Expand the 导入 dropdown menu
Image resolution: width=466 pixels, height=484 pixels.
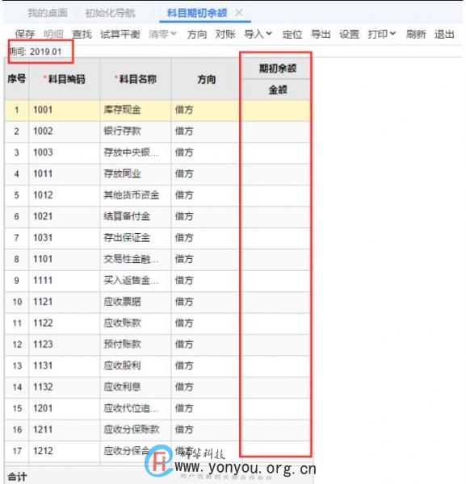258,34
